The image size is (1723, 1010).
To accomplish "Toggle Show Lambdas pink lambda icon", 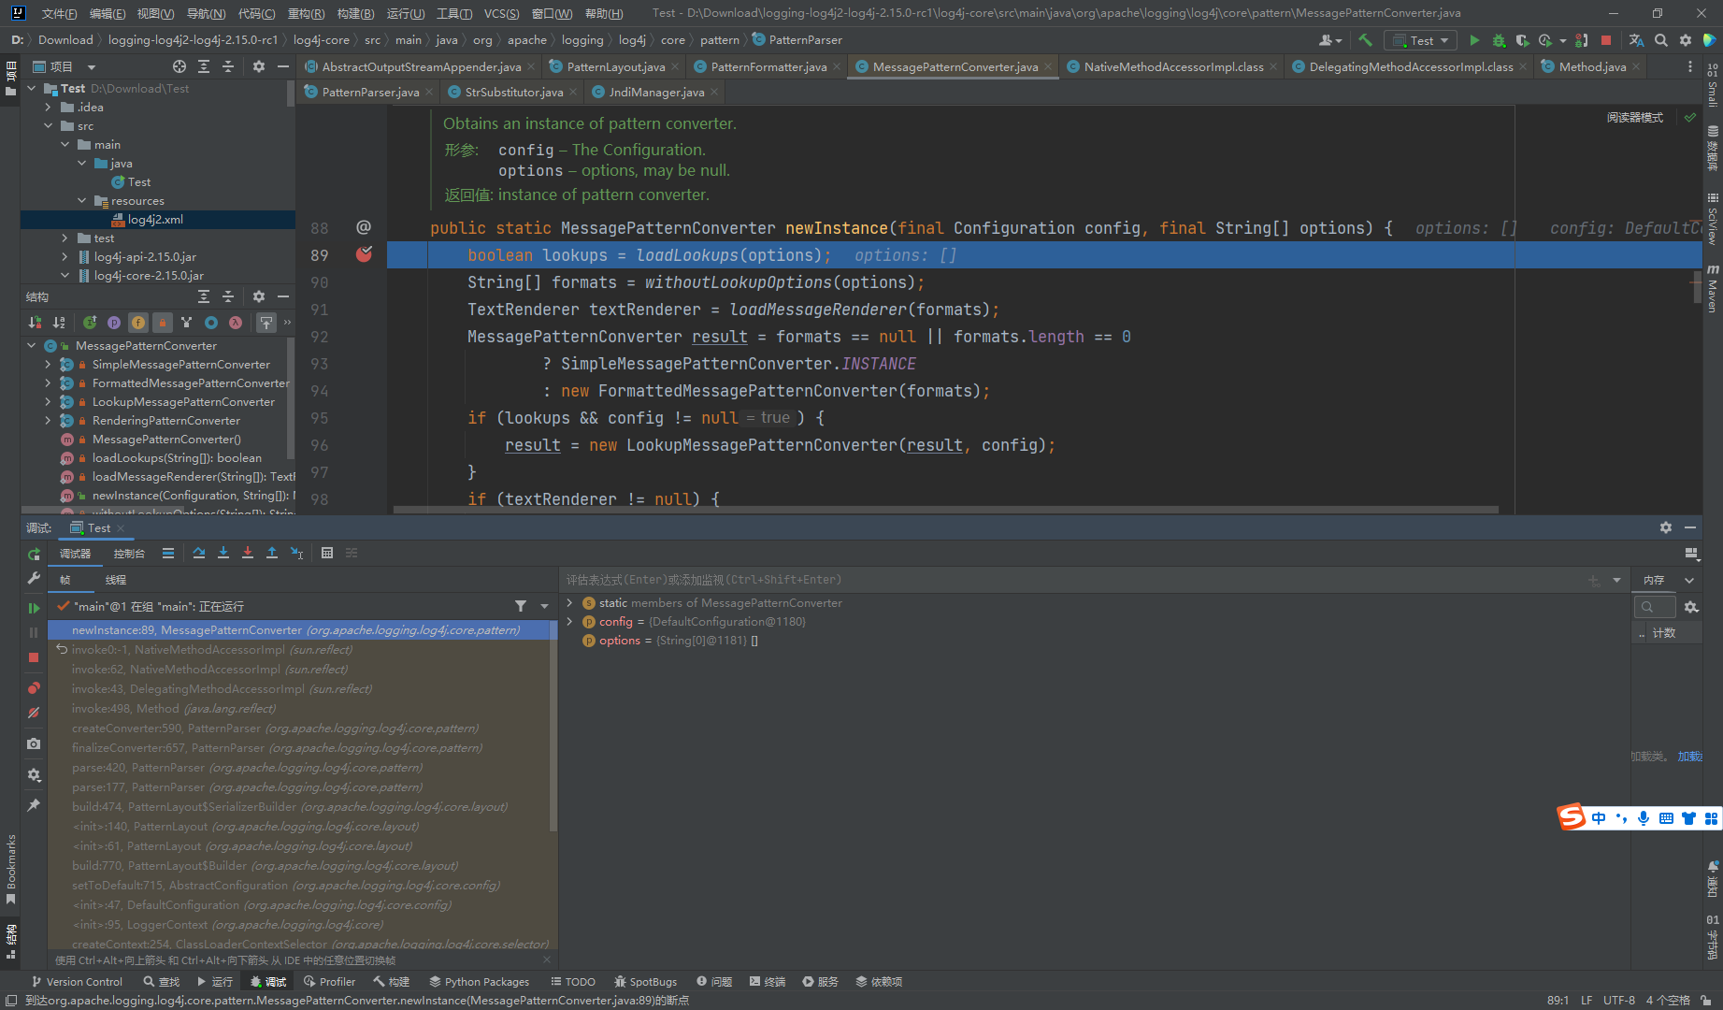I will click(x=236, y=323).
